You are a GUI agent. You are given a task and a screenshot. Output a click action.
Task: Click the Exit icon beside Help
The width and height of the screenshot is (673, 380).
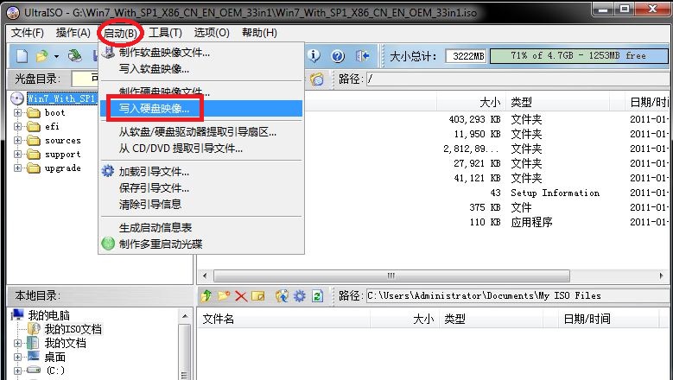pyautogui.click(x=362, y=56)
